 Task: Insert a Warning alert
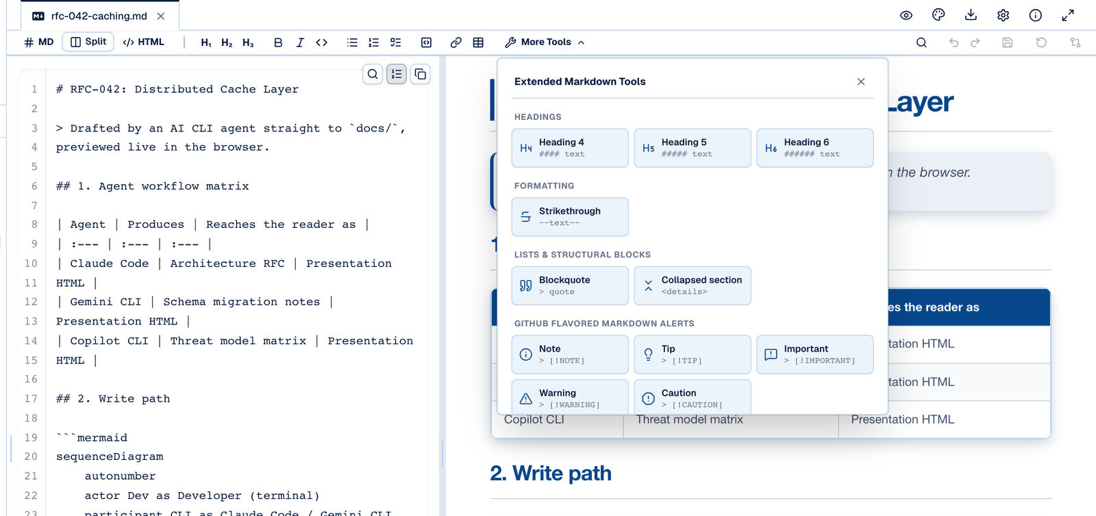(570, 397)
